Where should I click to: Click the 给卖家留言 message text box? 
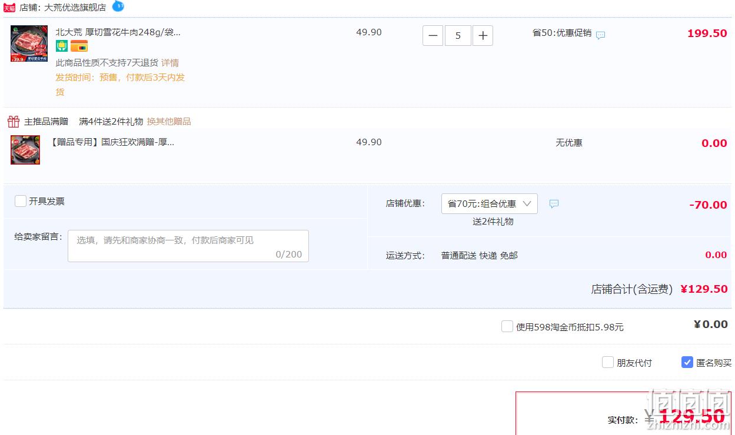(188, 246)
